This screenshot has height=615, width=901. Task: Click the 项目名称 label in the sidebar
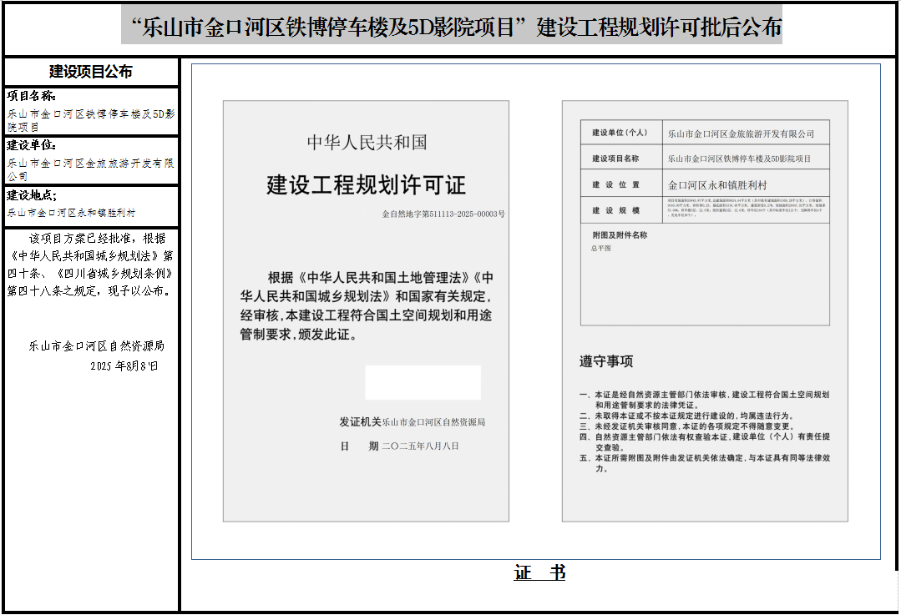point(32,96)
